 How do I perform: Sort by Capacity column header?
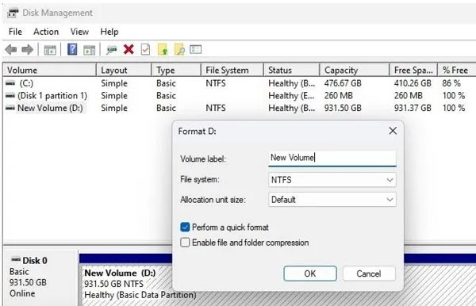pyautogui.click(x=355, y=70)
